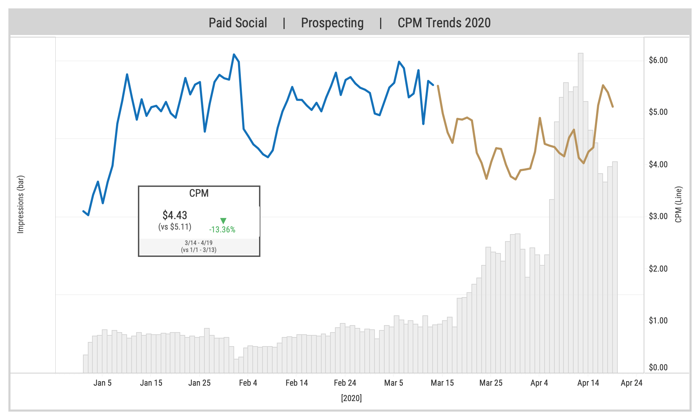This screenshot has width=700, height=420.
Task: Click the $3.00 axis tick label
Action: (658, 216)
